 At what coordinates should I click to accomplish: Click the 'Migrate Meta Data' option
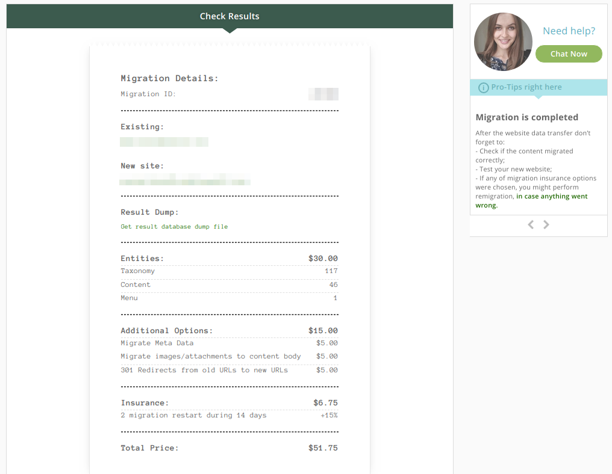(157, 343)
